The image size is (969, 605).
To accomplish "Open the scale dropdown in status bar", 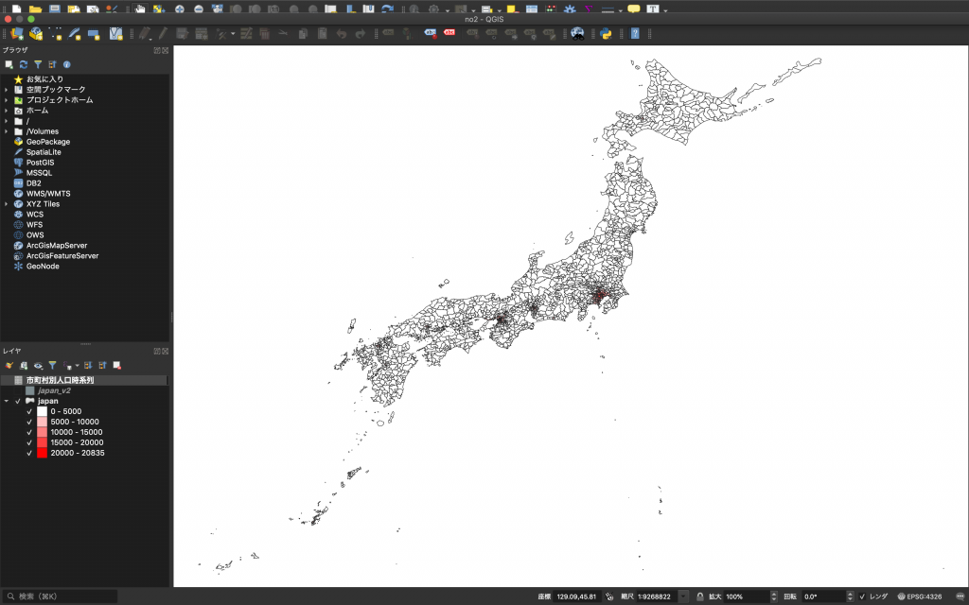I will click(x=683, y=596).
